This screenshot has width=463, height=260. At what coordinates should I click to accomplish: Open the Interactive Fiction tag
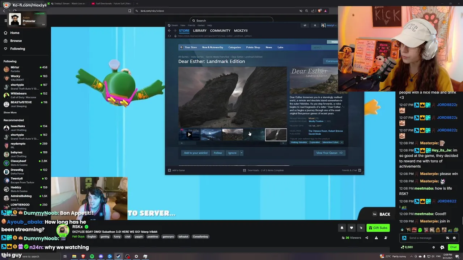point(330,142)
